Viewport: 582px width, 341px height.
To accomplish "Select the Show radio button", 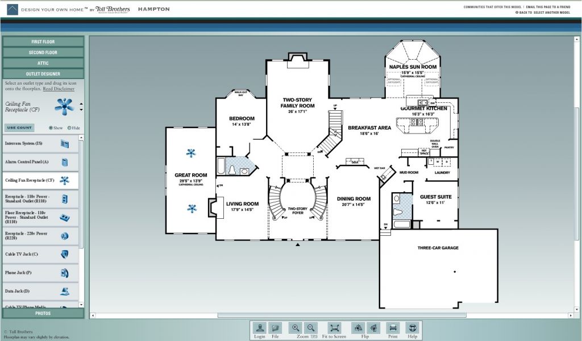I will tap(51, 128).
